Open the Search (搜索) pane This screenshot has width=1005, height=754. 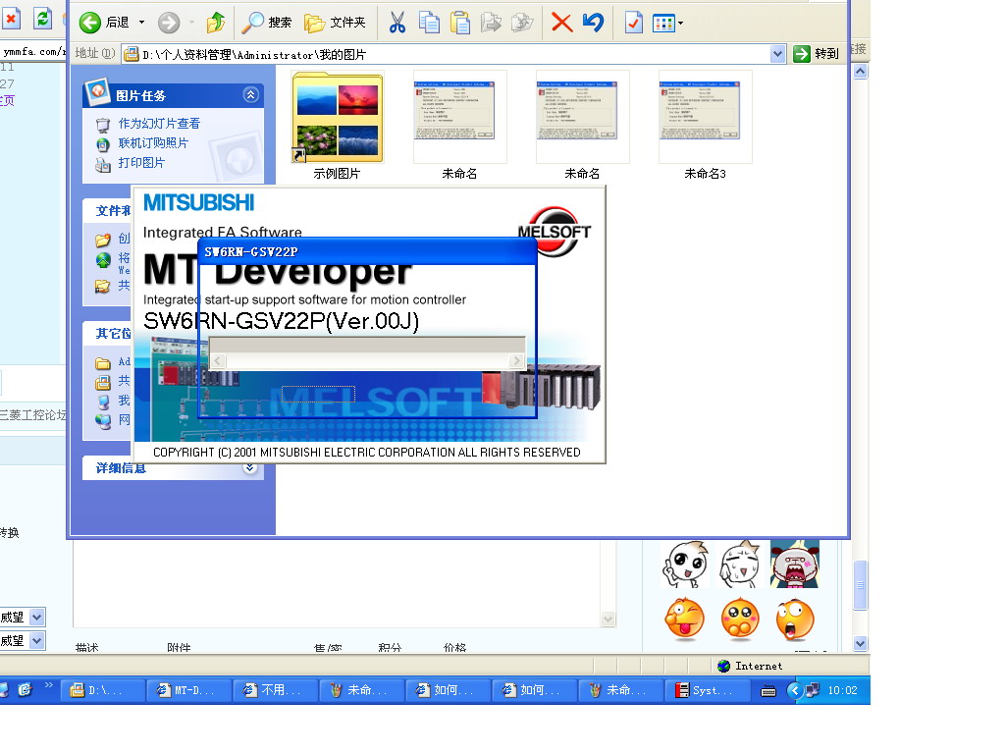[267, 23]
